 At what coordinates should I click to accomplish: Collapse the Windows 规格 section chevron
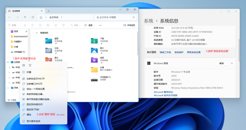(x=232, y=63)
